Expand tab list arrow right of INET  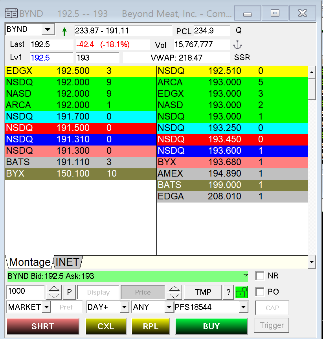312,262
